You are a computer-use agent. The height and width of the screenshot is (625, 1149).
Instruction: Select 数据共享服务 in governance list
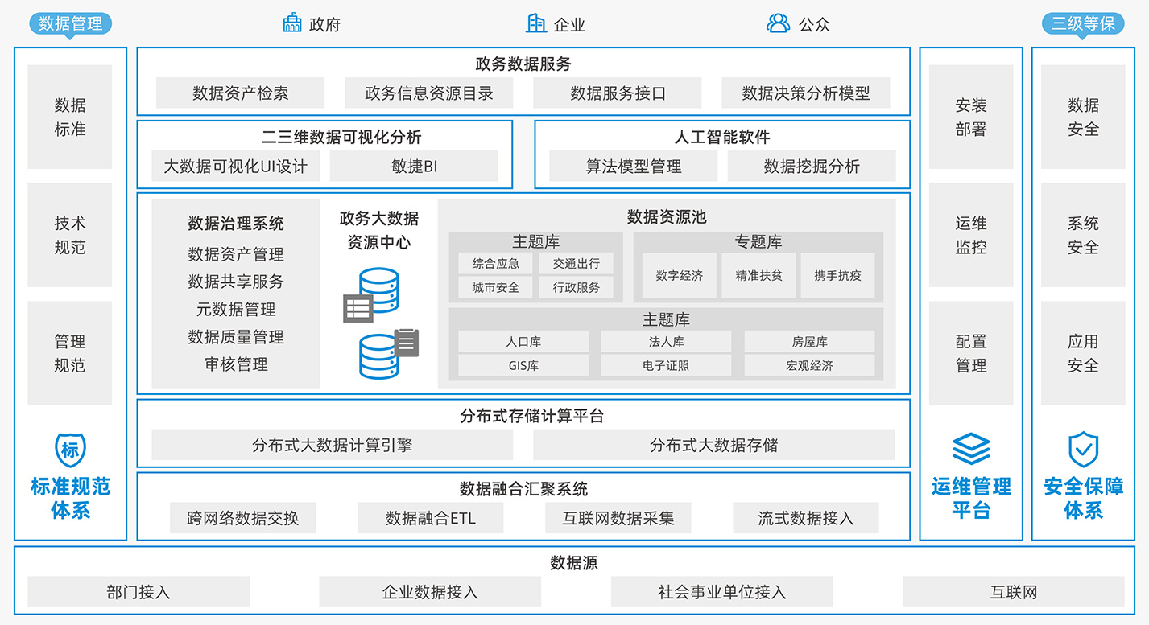click(x=236, y=282)
